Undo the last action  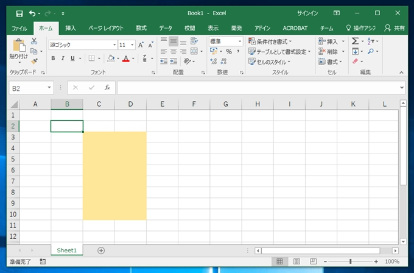32,13
